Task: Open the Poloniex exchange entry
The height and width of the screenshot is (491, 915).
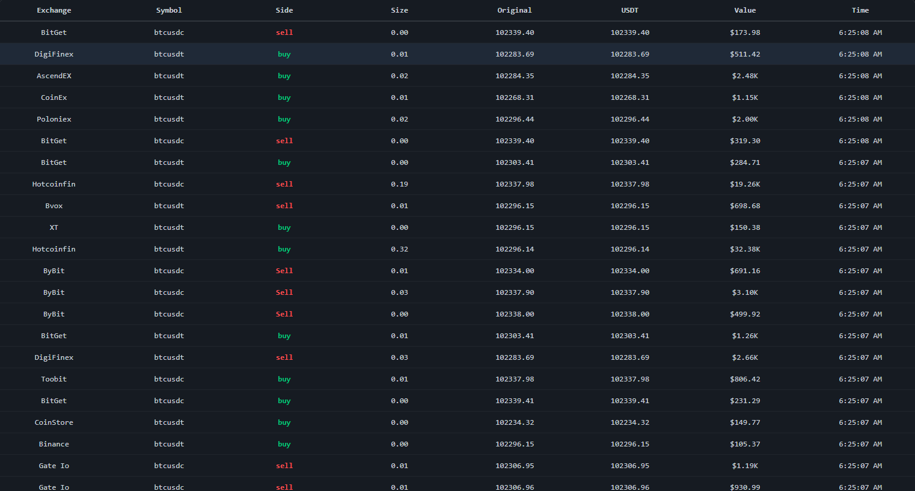Action: [54, 119]
